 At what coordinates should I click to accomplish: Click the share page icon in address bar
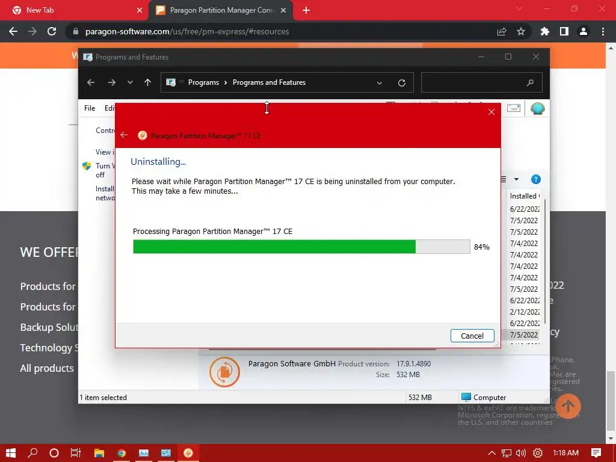tap(502, 32)
